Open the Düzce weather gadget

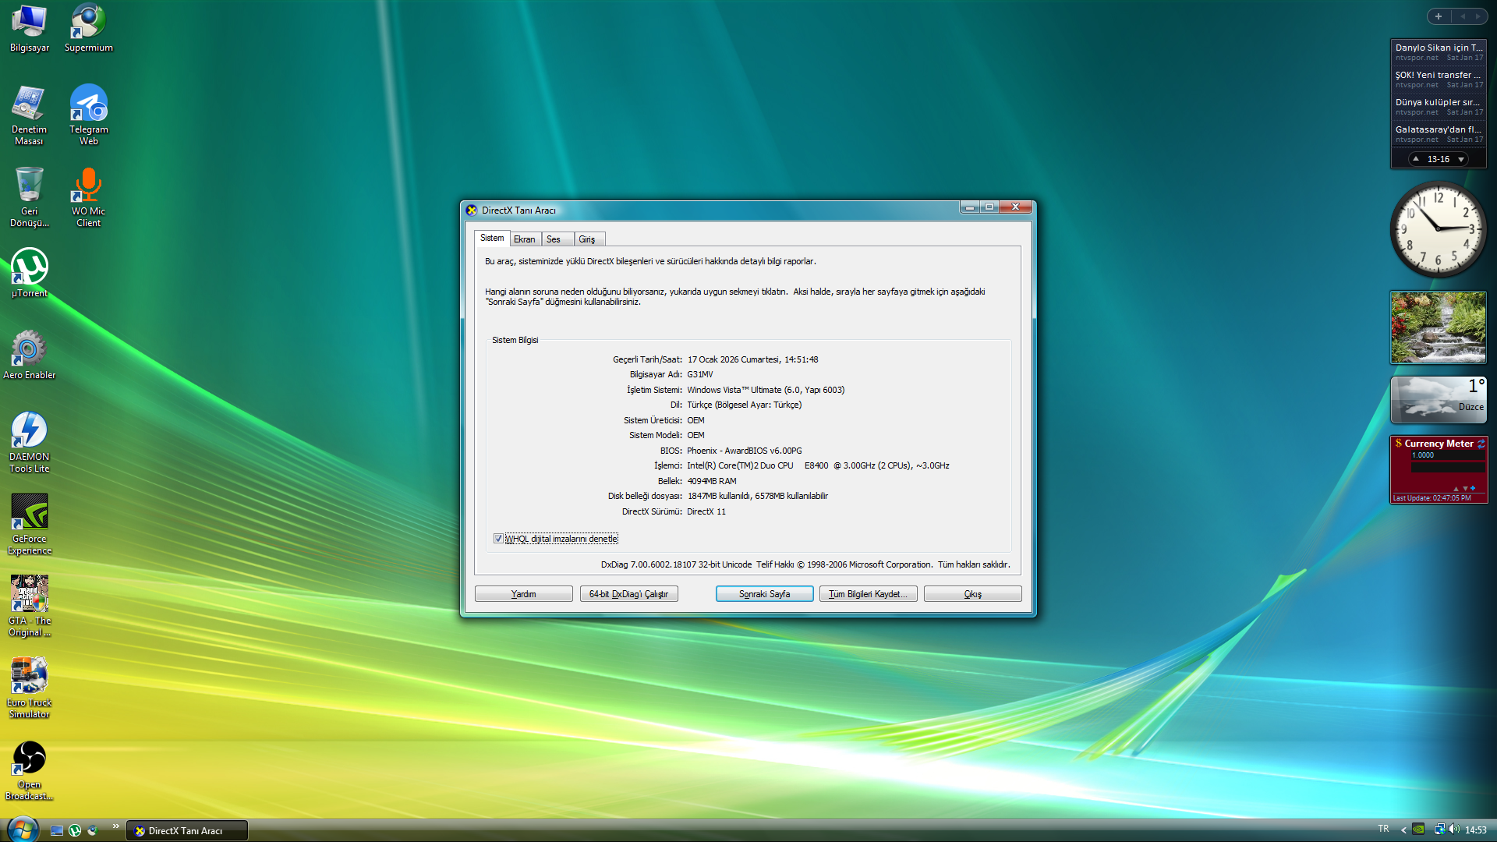coord(1439,400)
